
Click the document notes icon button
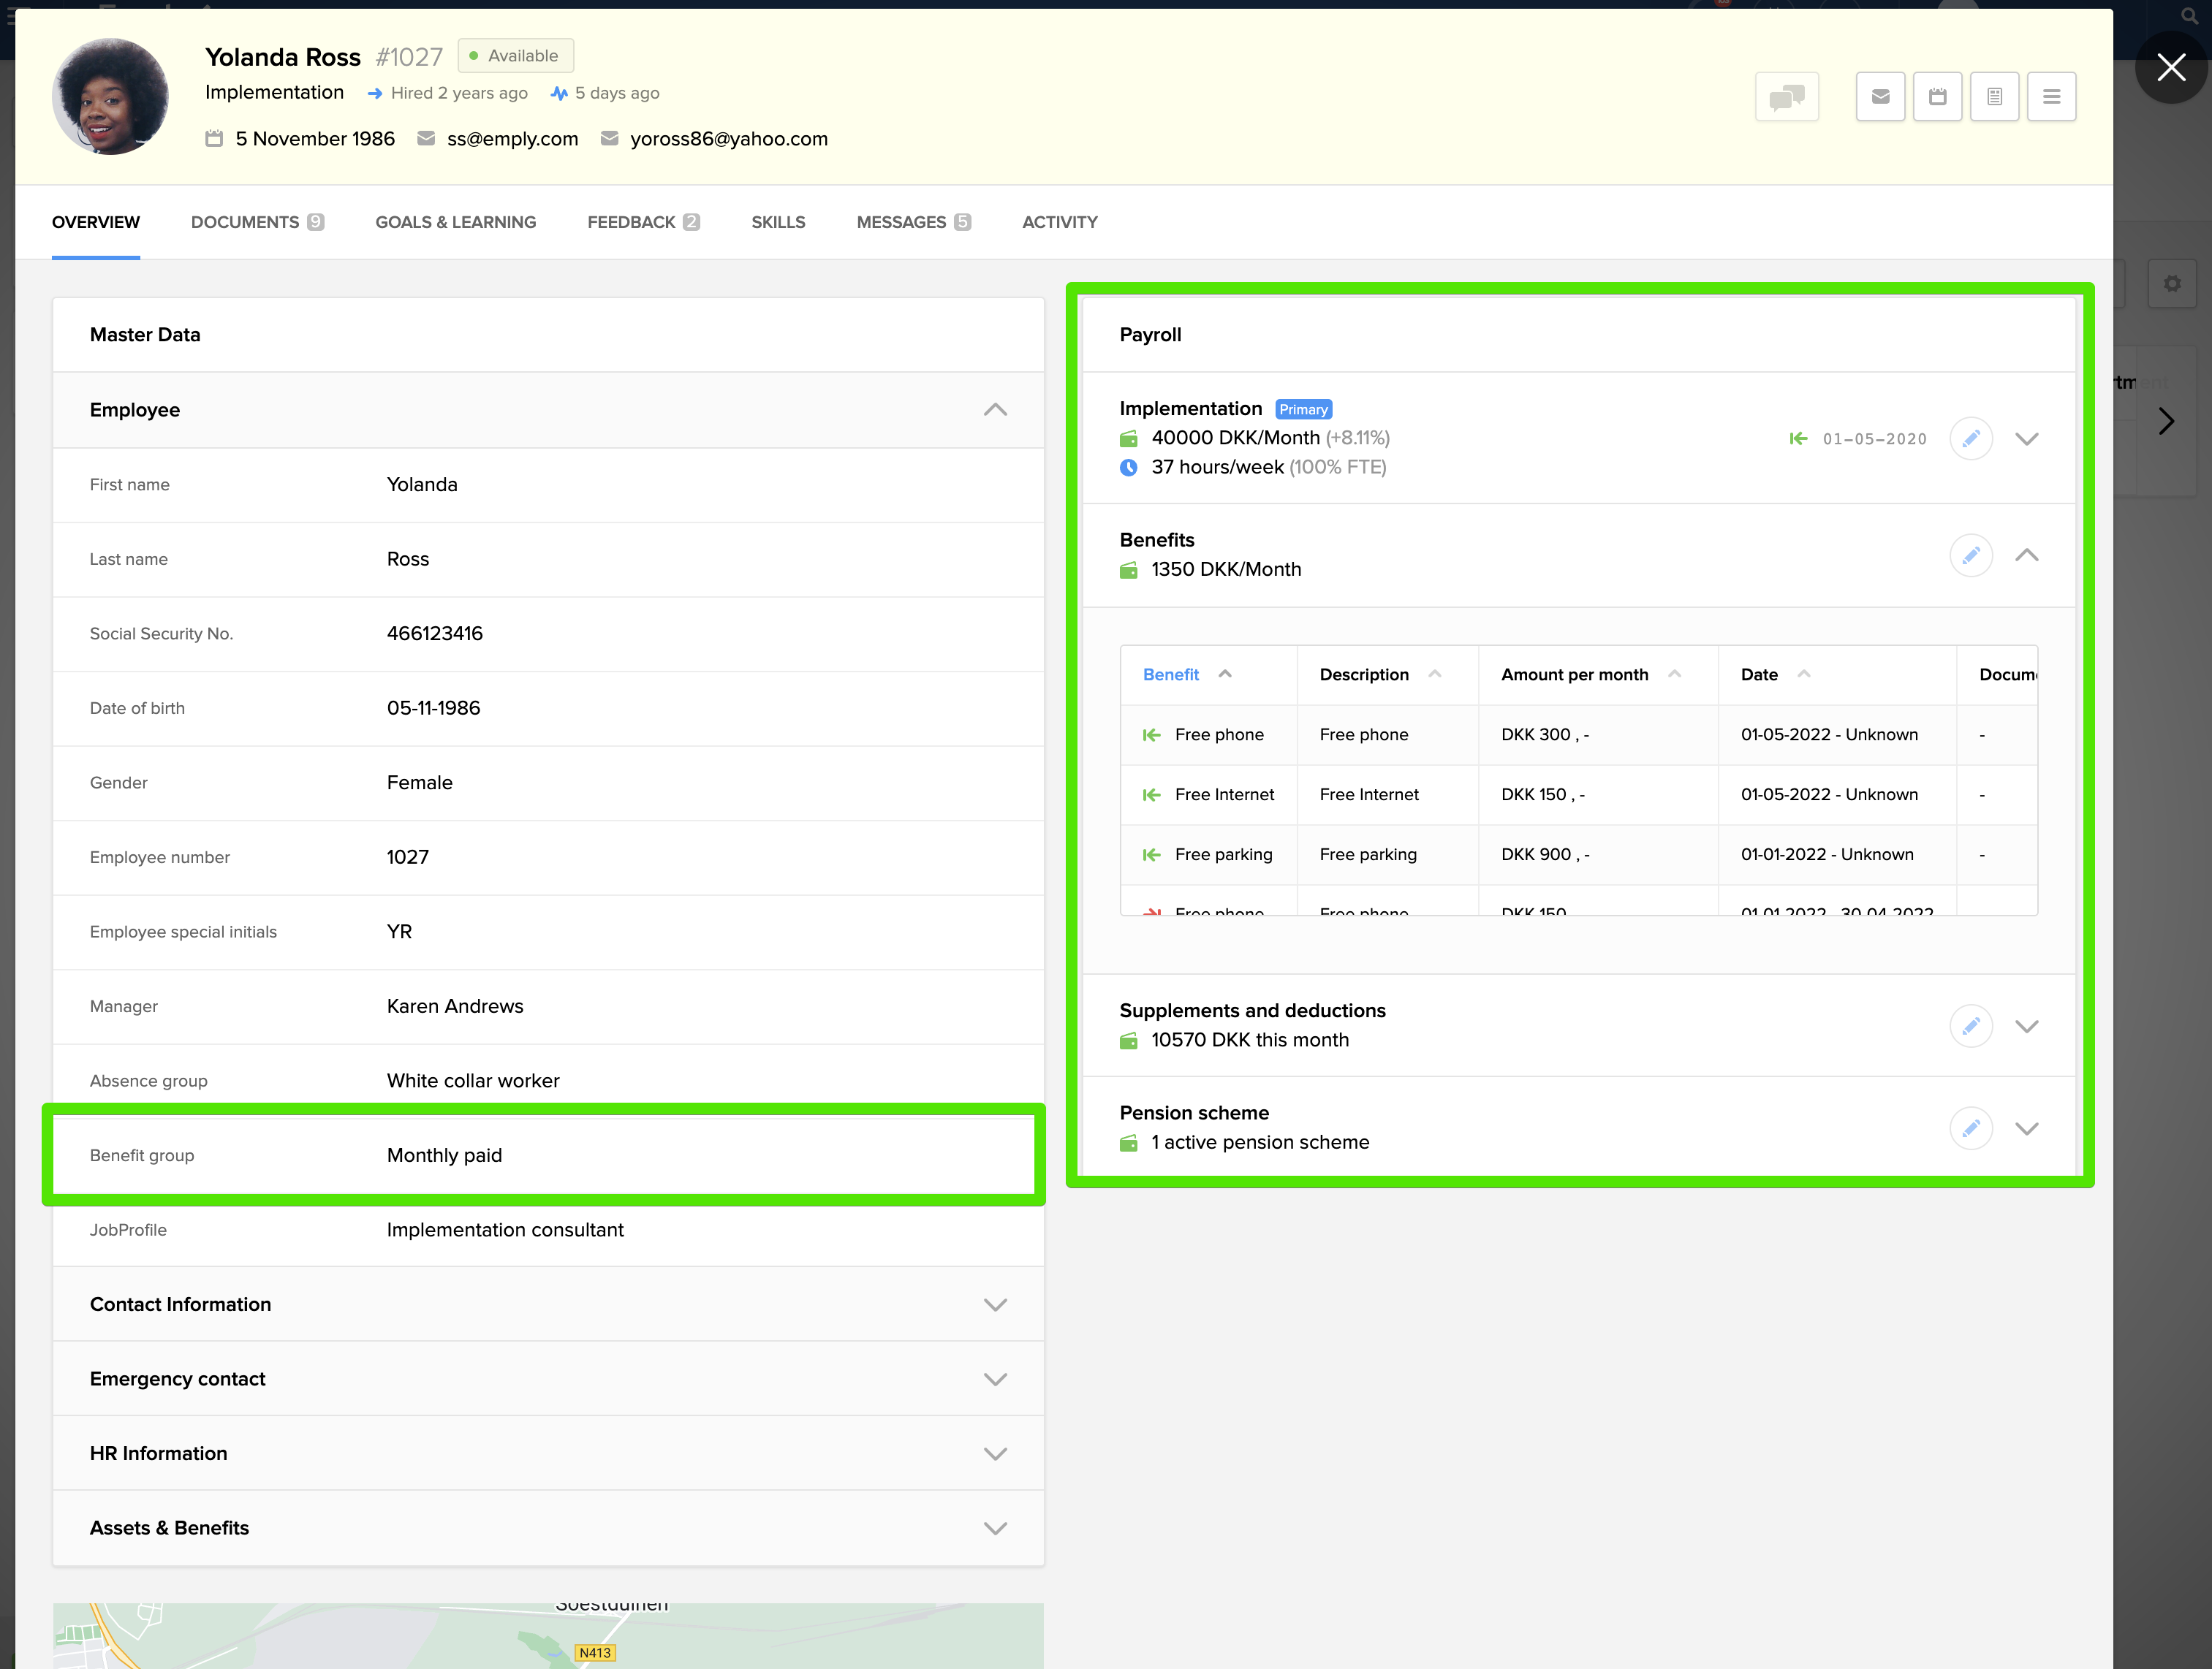point(1994,97)
